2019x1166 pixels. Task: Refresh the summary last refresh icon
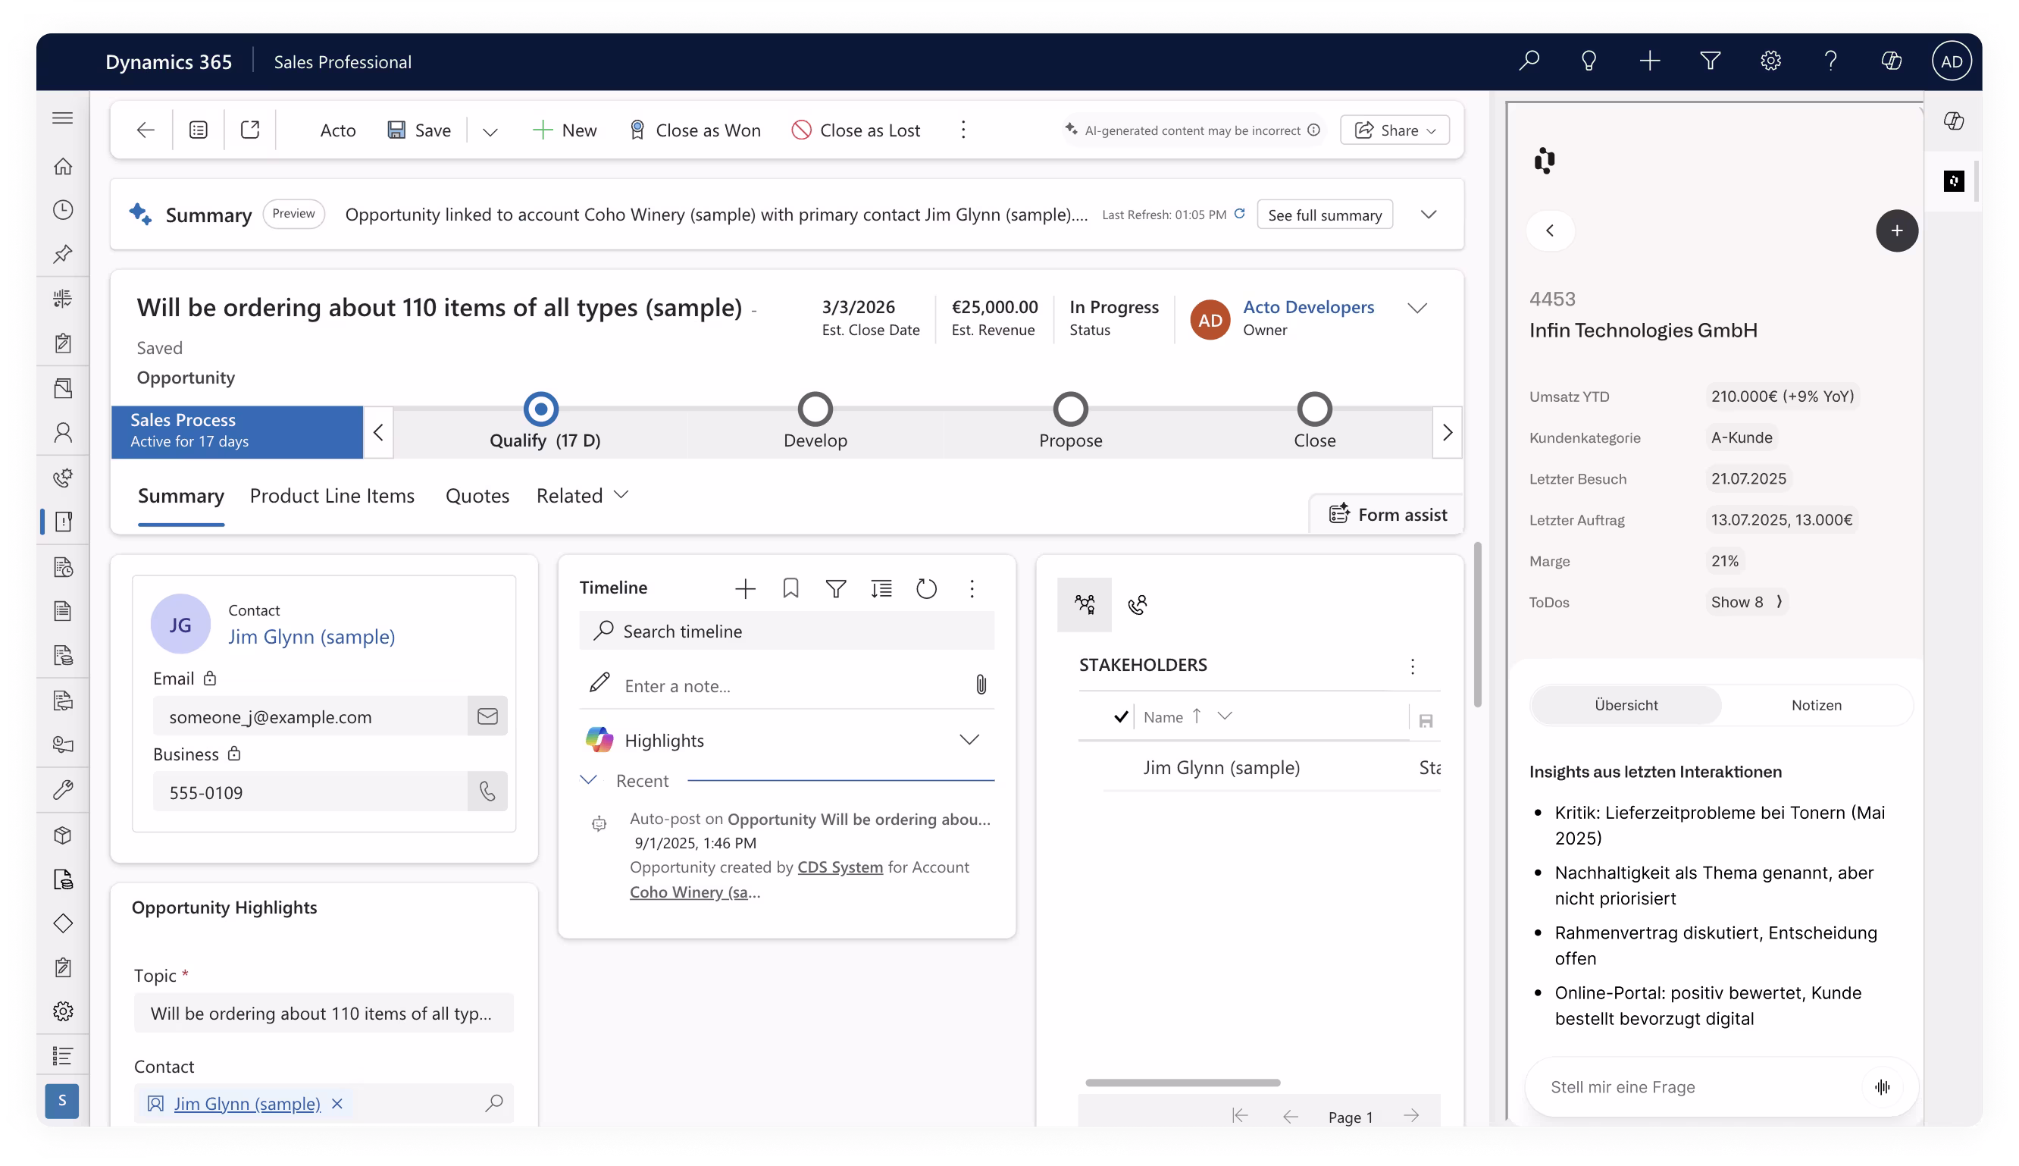click(x=1239, y=214)
